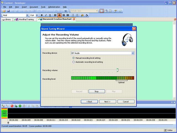Click the justify alignment icon

tap(68, 15)
